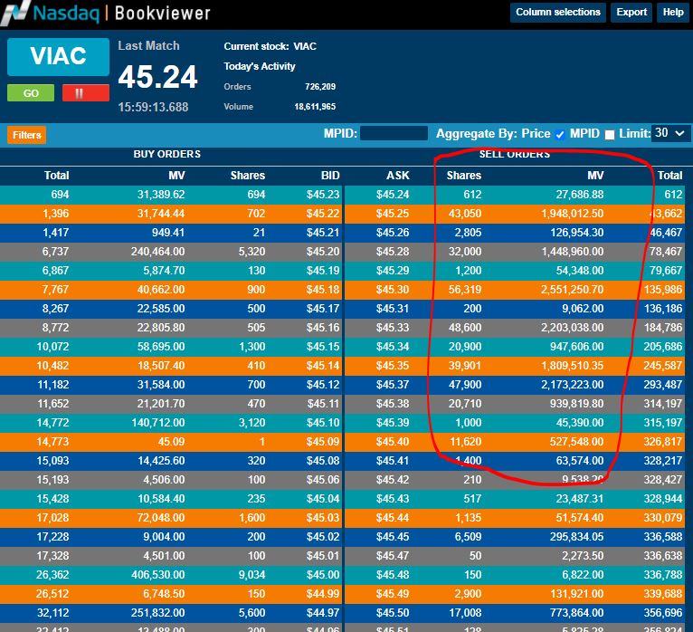The height and width of the screenshot is (632, 693).
Task: Open the Help menu
Action: 673,13
